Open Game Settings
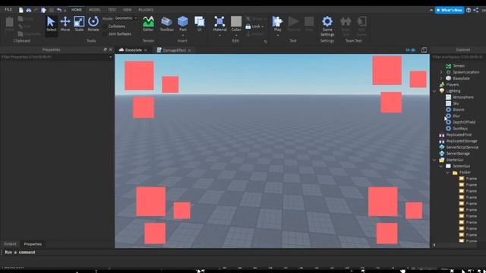Image resolution: width=486 pixels, height=273 pixels. tap(327, 27)
